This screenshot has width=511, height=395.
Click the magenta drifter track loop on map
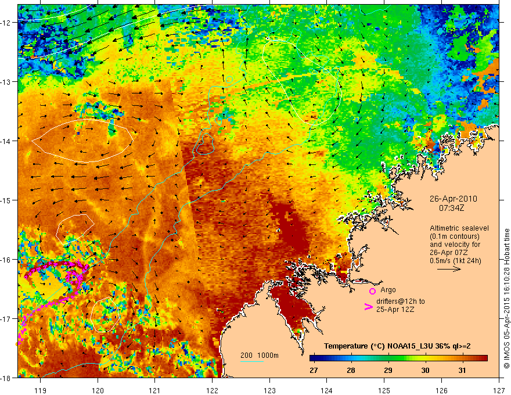click(74, 278)
